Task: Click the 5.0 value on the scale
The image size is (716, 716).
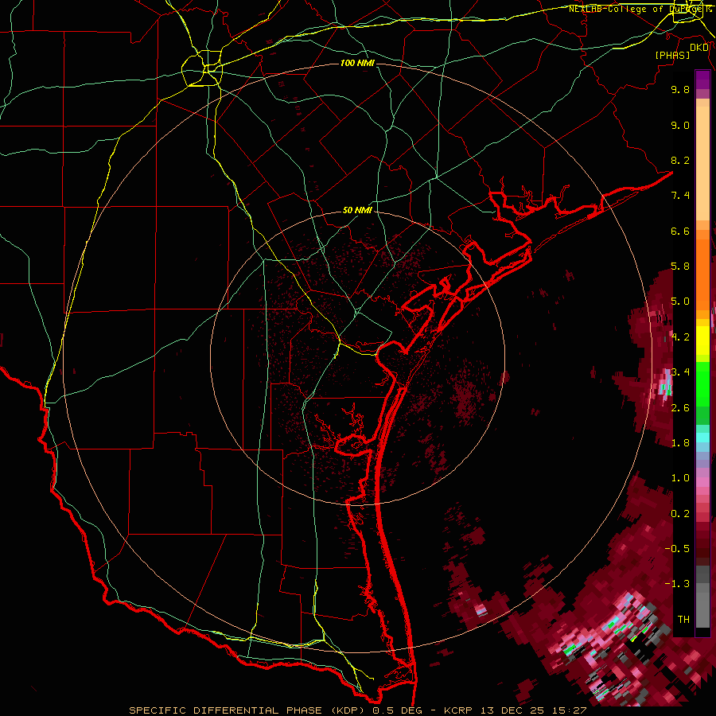Action: [680, 302]
